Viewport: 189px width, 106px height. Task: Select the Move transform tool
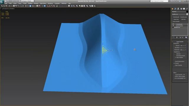(x=26, y=6)
